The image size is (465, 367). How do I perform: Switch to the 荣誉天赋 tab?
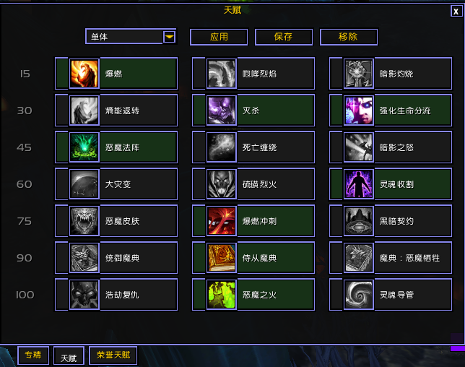tap(113, 355)
